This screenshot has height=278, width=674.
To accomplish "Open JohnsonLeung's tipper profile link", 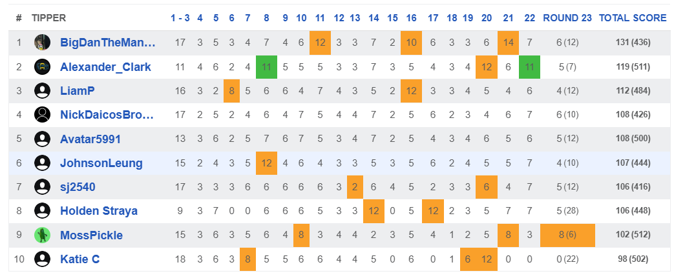I will click(x=101, y=163).
